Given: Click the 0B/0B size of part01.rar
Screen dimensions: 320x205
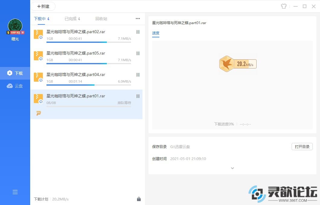Looking at the screenshot, I should click(x=51, y=103).
